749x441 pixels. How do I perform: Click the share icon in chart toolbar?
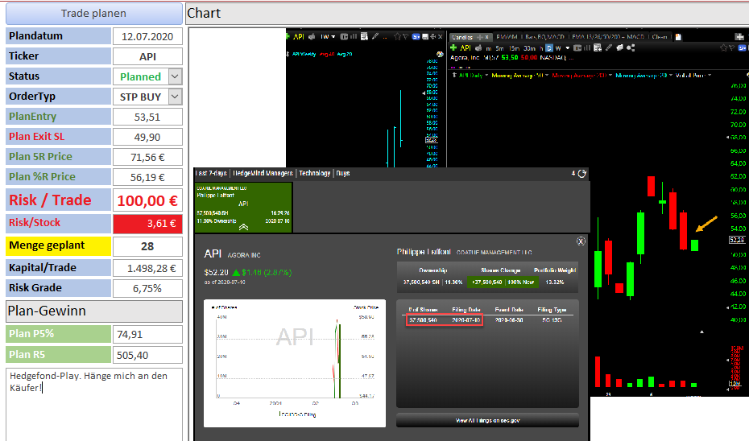pyautogui.click(x=631, y=47)
